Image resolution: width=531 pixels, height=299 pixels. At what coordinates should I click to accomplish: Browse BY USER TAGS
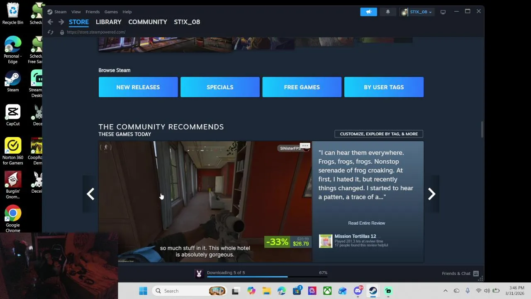click(384, 87)
